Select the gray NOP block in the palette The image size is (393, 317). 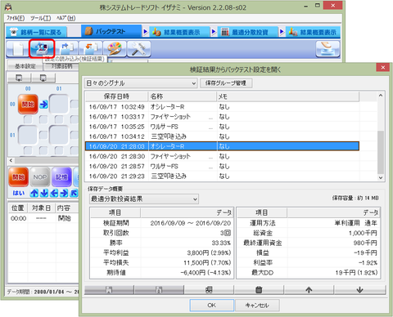pyautogui.click(x=40, y=177)
